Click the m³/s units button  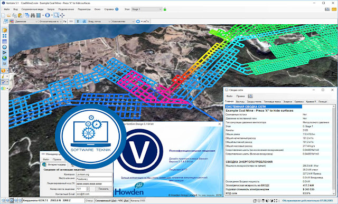tap(146, 21)
